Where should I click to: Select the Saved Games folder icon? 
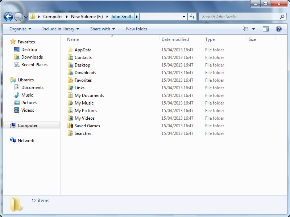(70, 125)
